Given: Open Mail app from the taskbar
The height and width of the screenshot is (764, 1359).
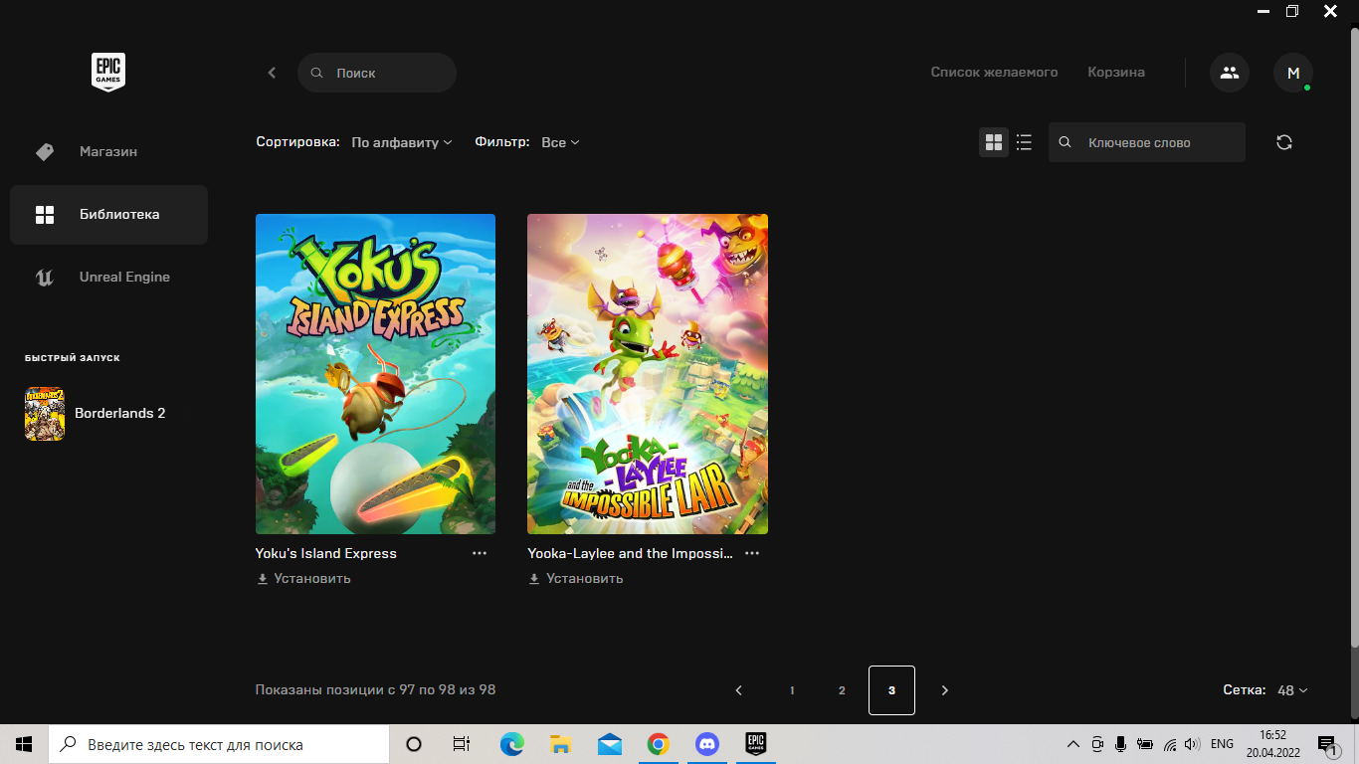Looking at the screenshot, I should tap(610, 744).
